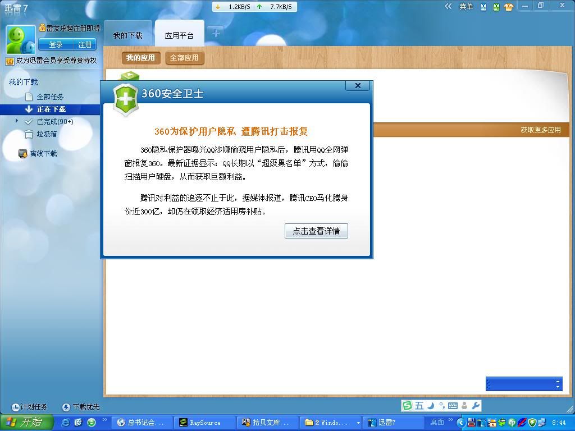Toggle 下载优先 download priority mode
This screenshot has height=431, width=575.
pyautogui.click(x=81, y=407)
